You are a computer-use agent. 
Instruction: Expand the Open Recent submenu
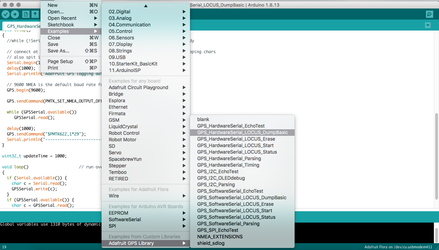[71, 18]
